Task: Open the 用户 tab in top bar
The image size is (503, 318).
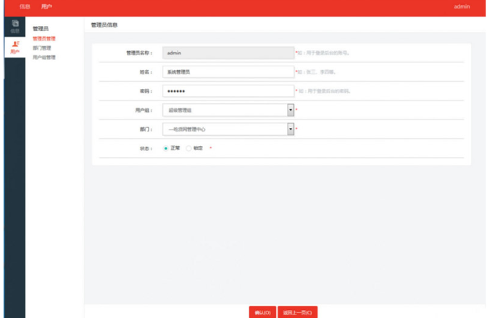Action: [46, 7]
